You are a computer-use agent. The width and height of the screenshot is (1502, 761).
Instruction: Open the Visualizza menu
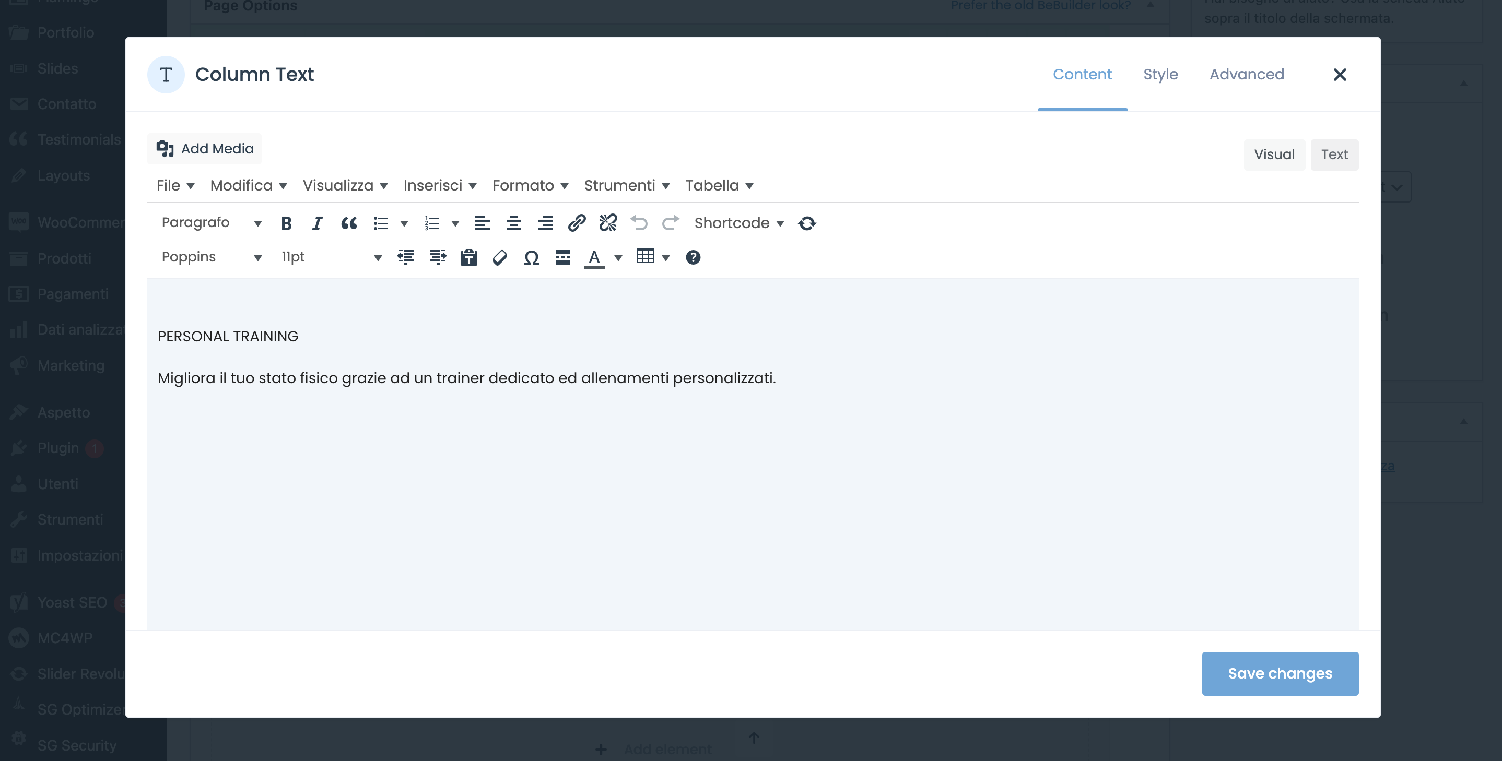[345, 185]
